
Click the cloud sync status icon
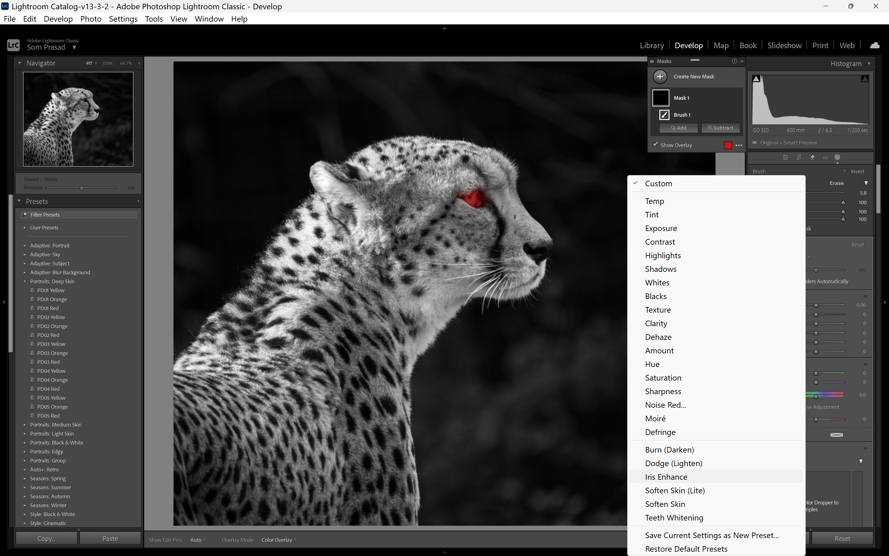pos(875,45)
